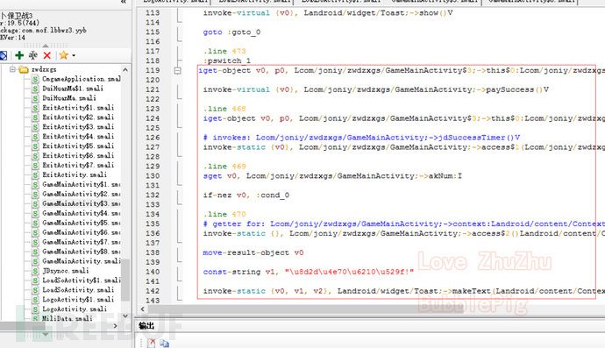The image size is (605, 348).
Task: Click the jdSuccessTimer comment line
Action: [361, 138]
